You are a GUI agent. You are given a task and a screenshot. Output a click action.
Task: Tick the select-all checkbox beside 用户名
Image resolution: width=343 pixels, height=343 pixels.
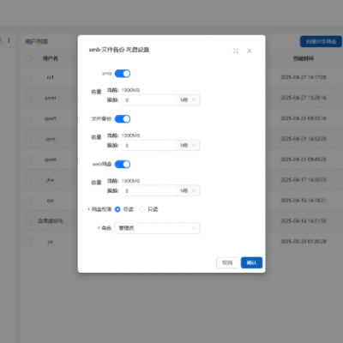coord(28,58)
